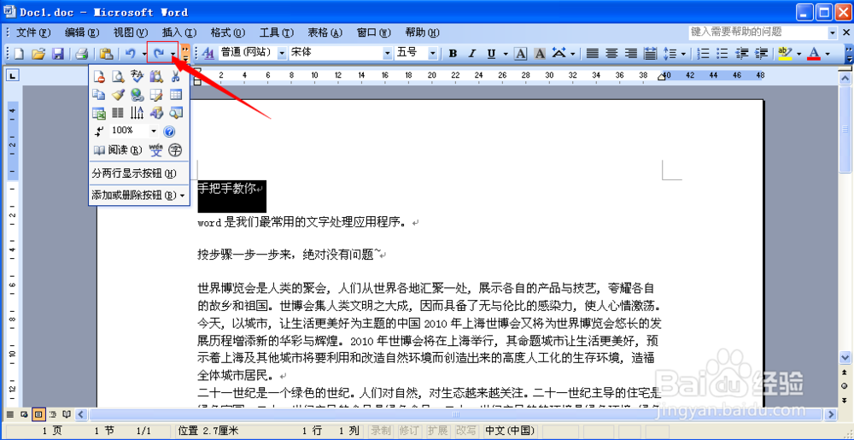Toggle the Document Map icon
The image size is (854, 440).
click(x=175, y=114)
